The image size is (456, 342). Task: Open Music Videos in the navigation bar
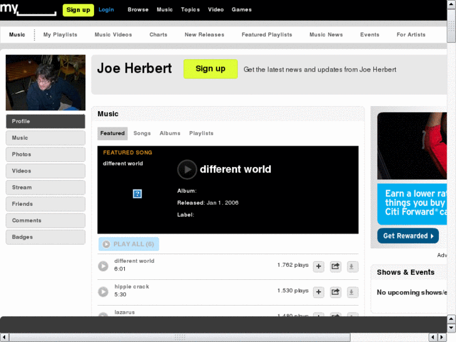tap(113, 35)
